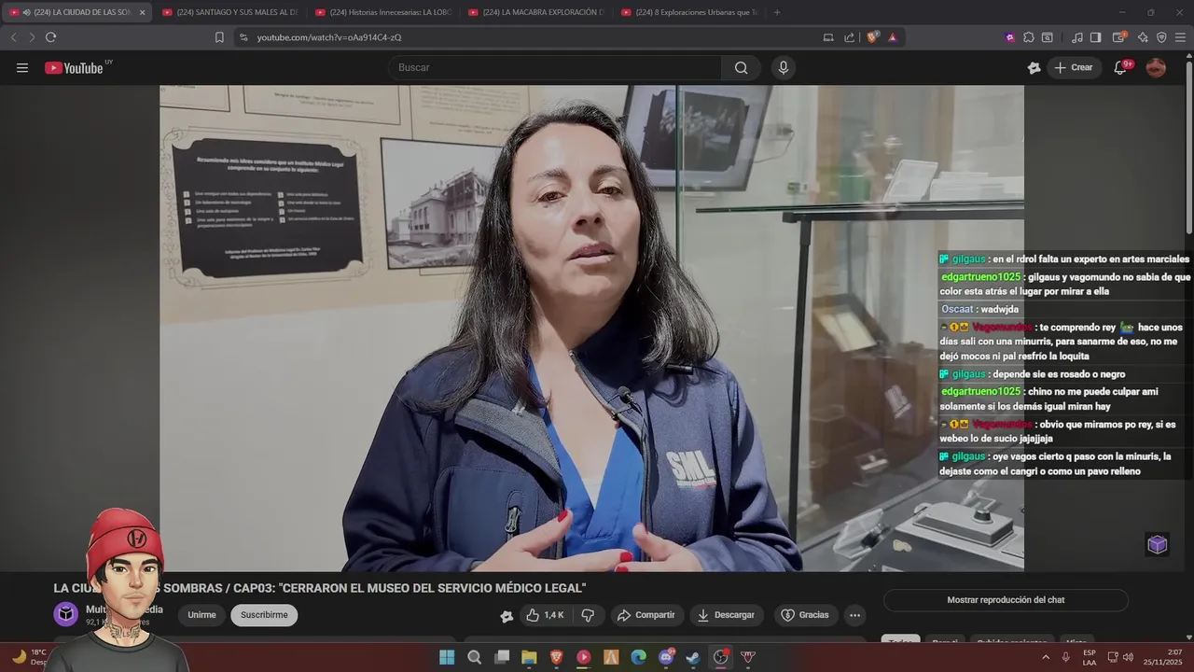Bookmark this page with the bookmark icon
The width and height of the screenshot is (1194, 672).
(x=219, y=37)
